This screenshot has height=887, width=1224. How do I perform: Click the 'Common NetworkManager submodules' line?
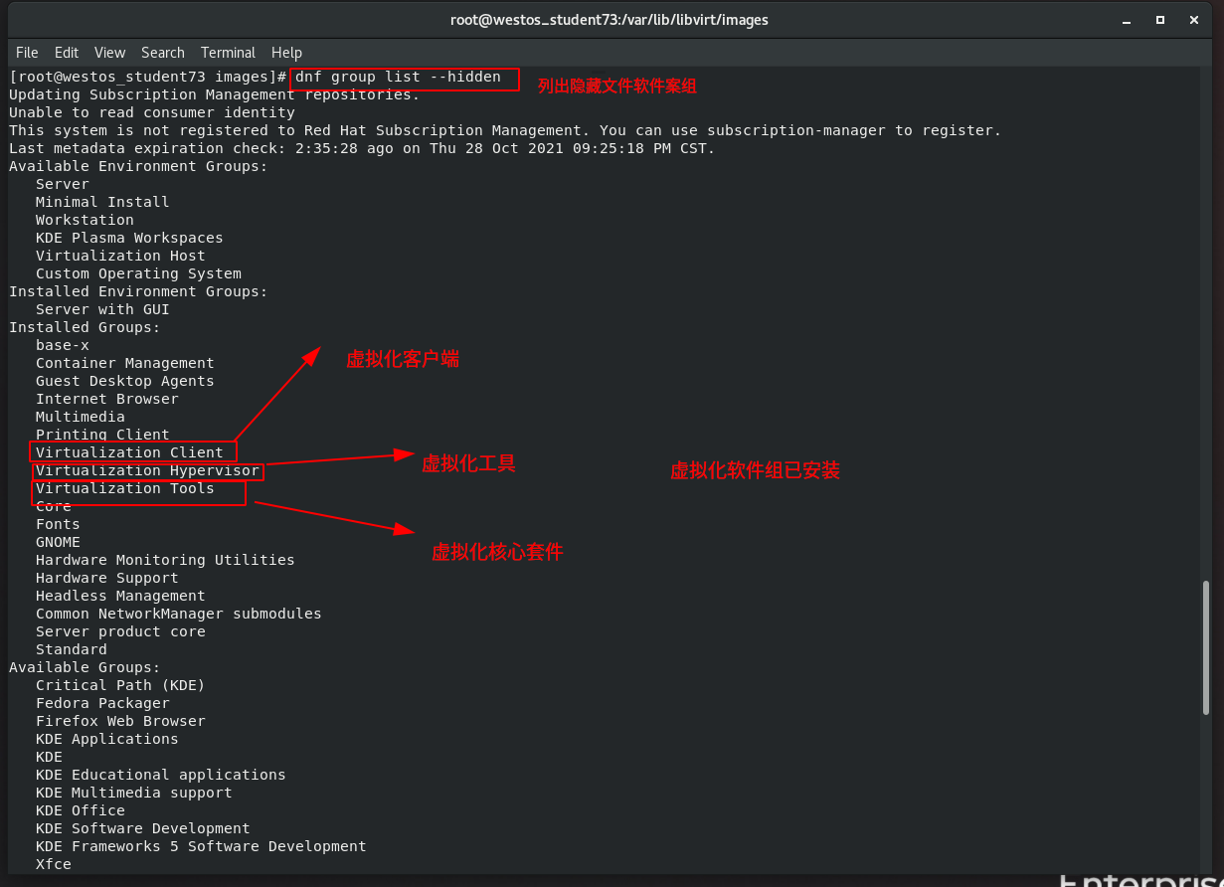click(x=179, y=614)
